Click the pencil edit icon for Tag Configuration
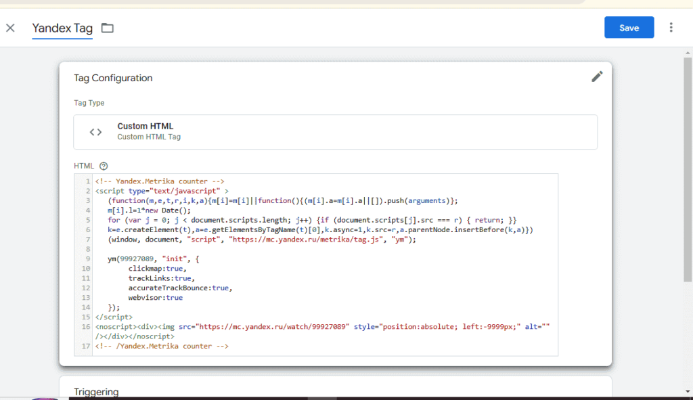This screenshot has width=693, height=400. [597, 77]
